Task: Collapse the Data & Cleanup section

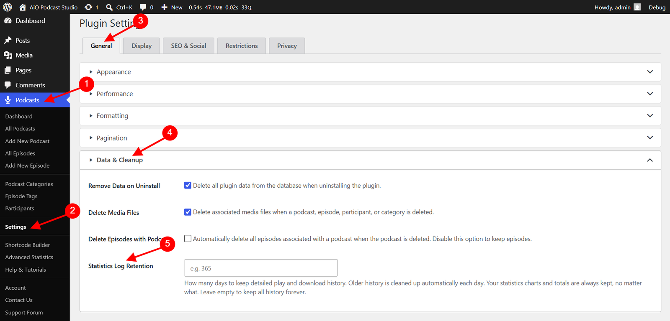Action: 650,160
